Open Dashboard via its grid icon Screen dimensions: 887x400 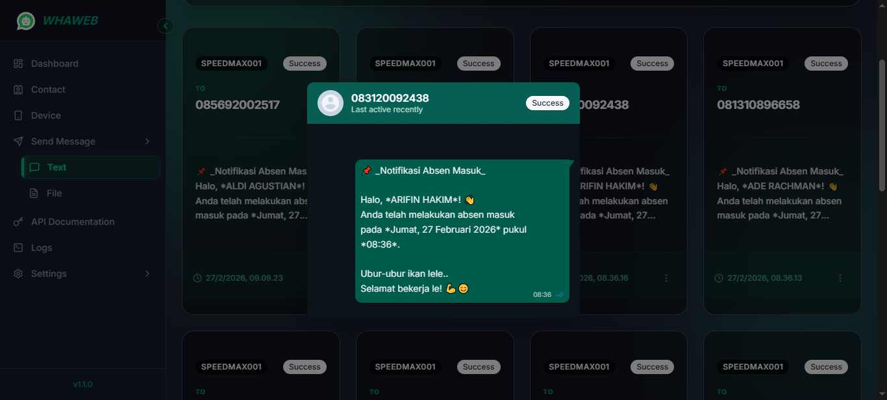(x=18, y=64)
